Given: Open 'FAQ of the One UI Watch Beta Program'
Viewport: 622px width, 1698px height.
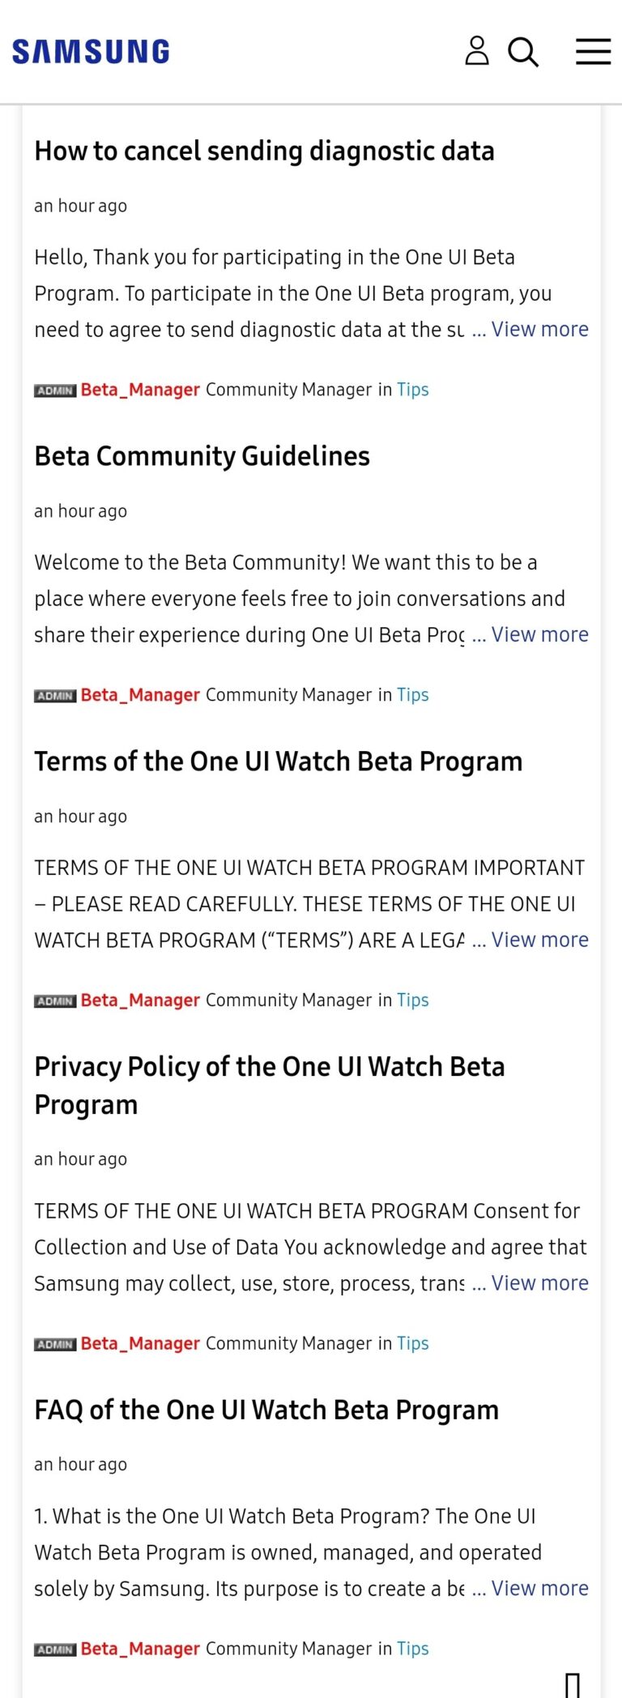Looking at the screenshot, I should point(266,1410).
